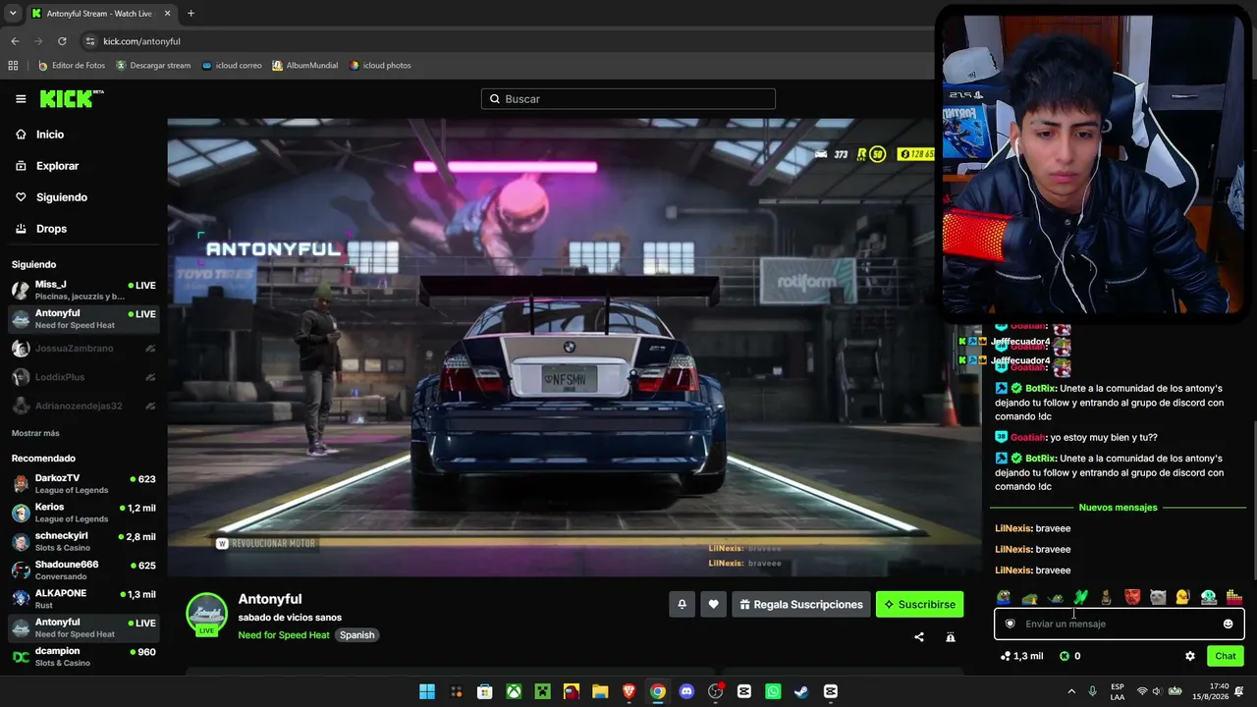1257x707 pixels.
Task: Open JossuaZambrano offline channel
Action: pos(83,349)
